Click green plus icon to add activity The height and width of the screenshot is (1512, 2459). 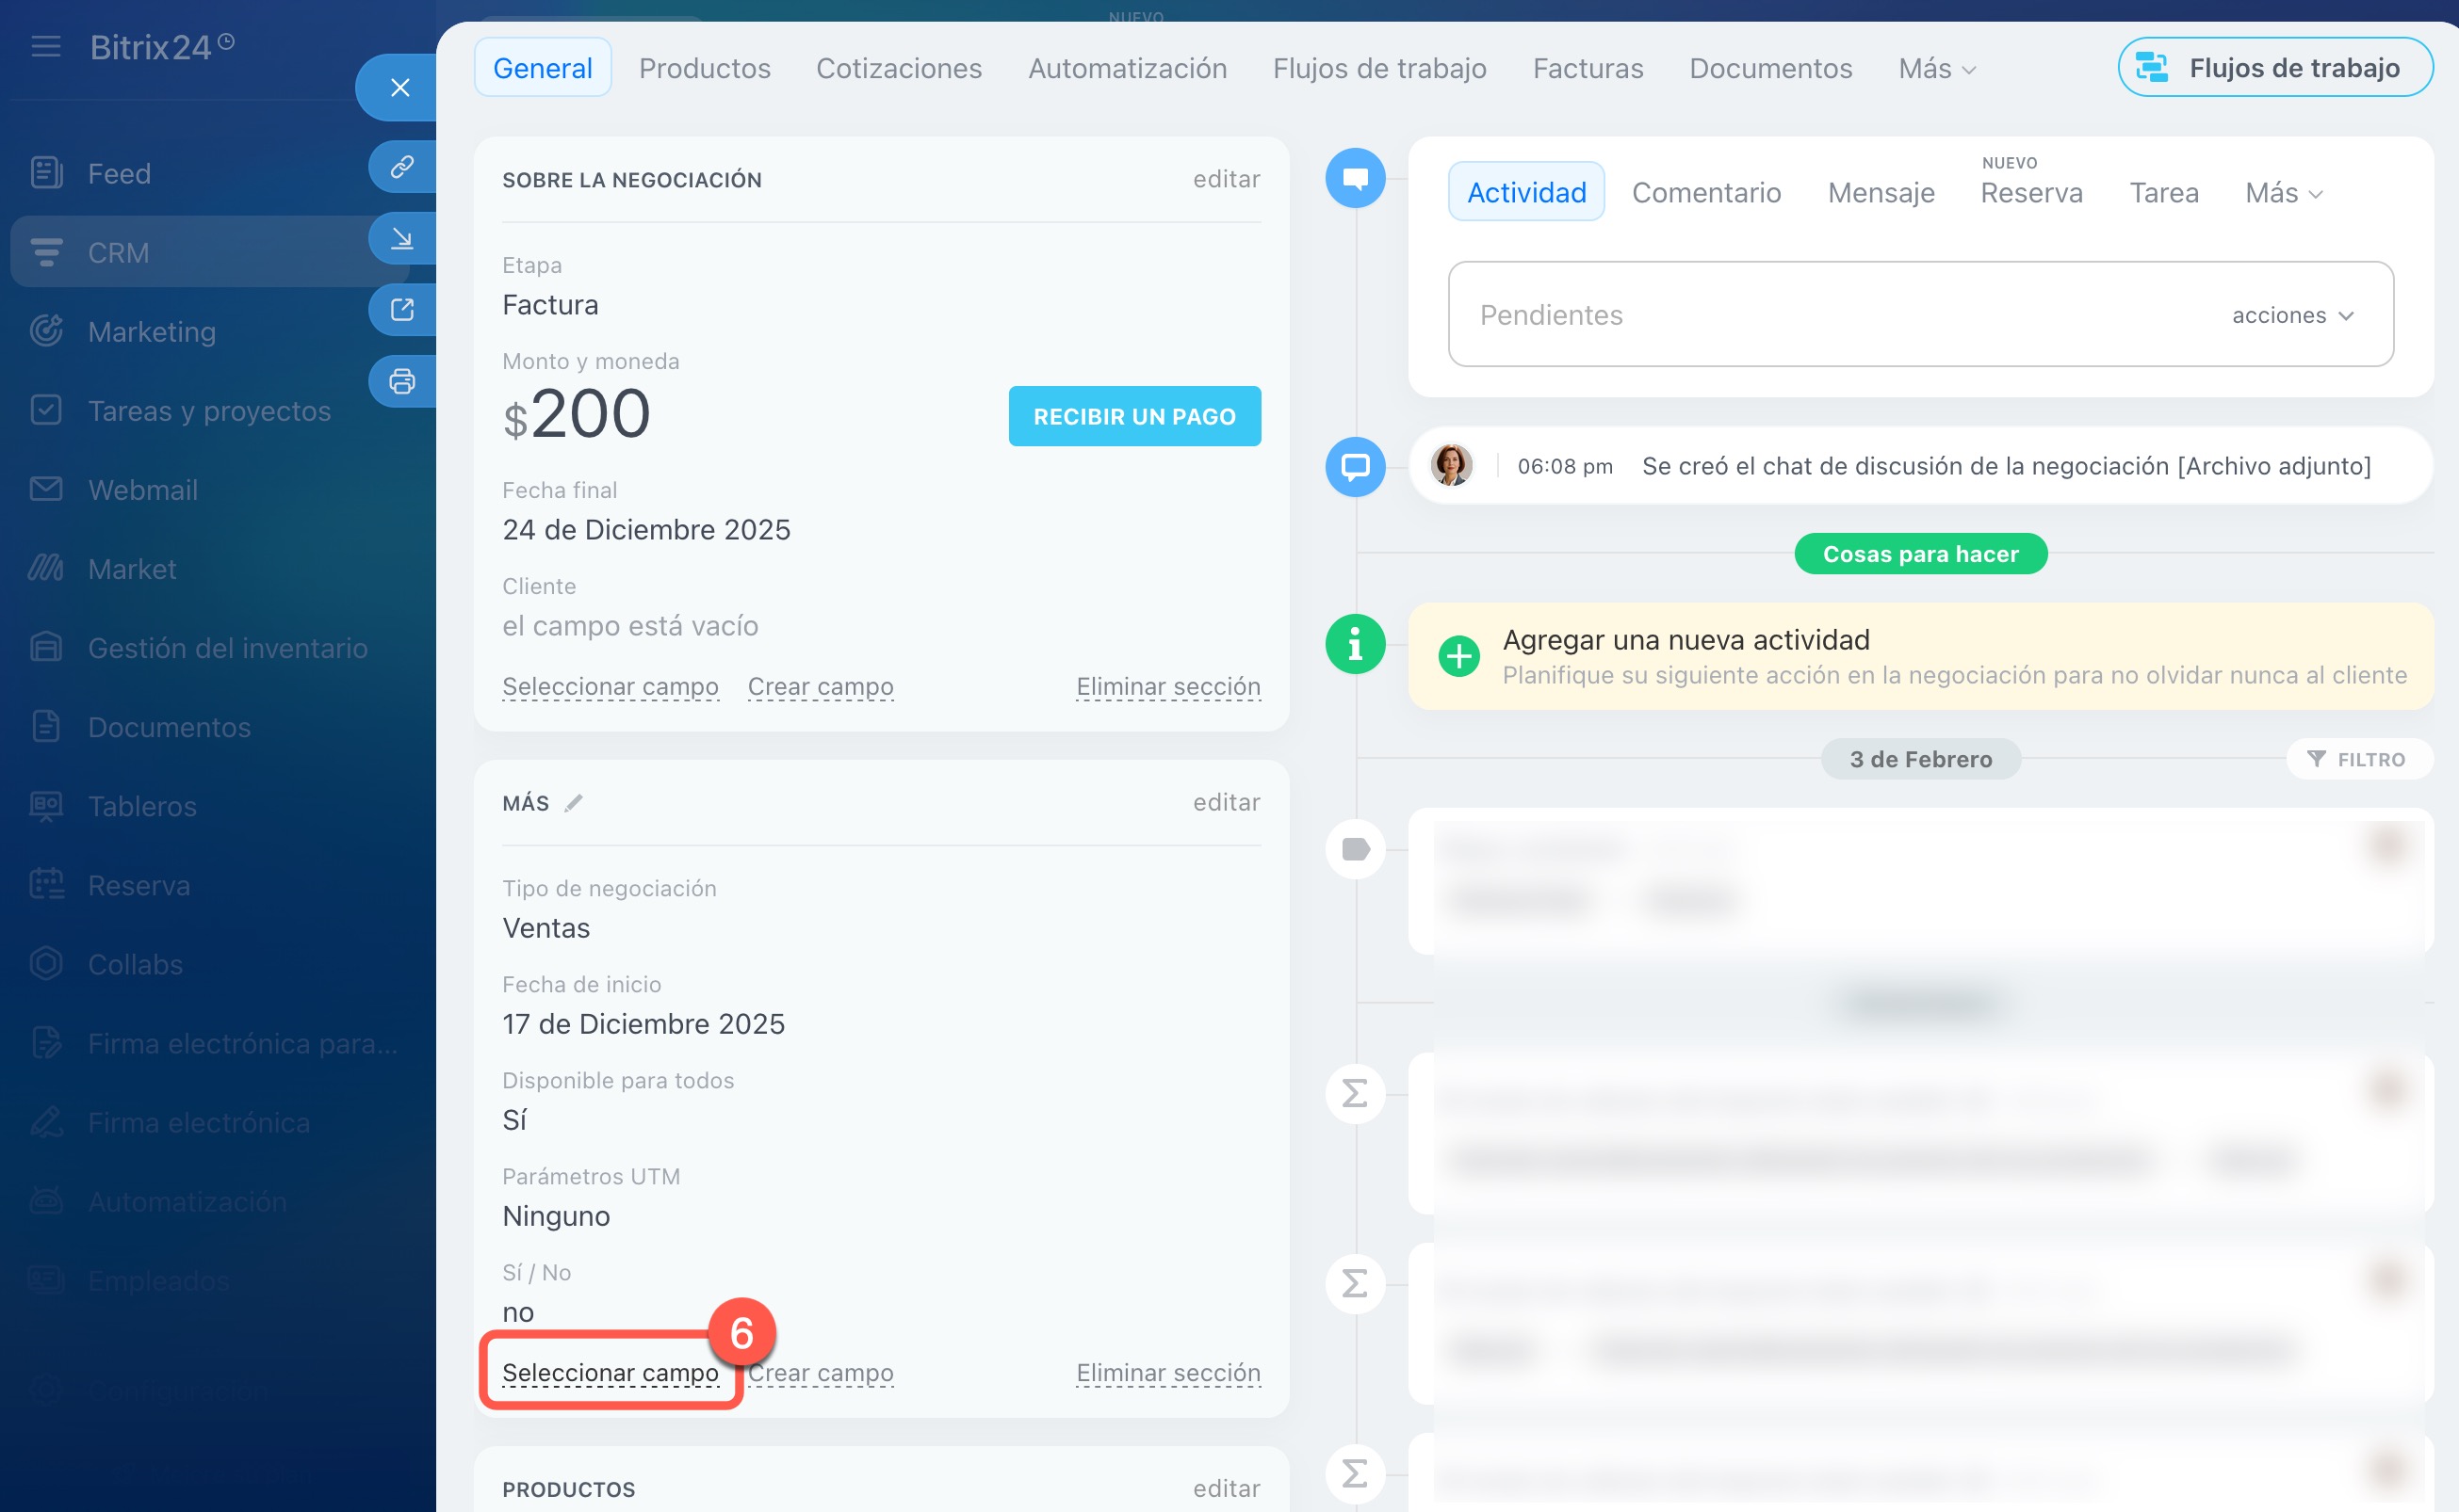[1458, 657]
